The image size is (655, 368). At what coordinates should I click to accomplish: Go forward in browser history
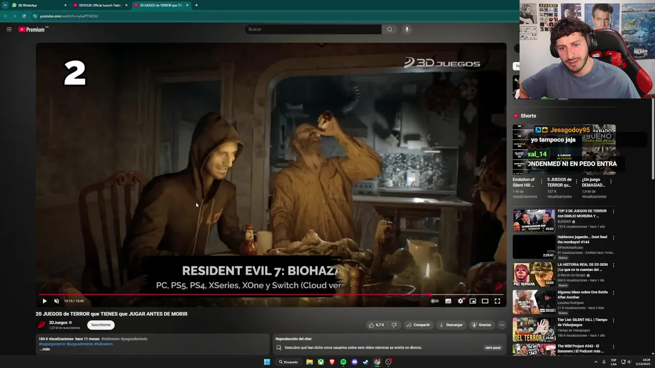coord(14,16)
